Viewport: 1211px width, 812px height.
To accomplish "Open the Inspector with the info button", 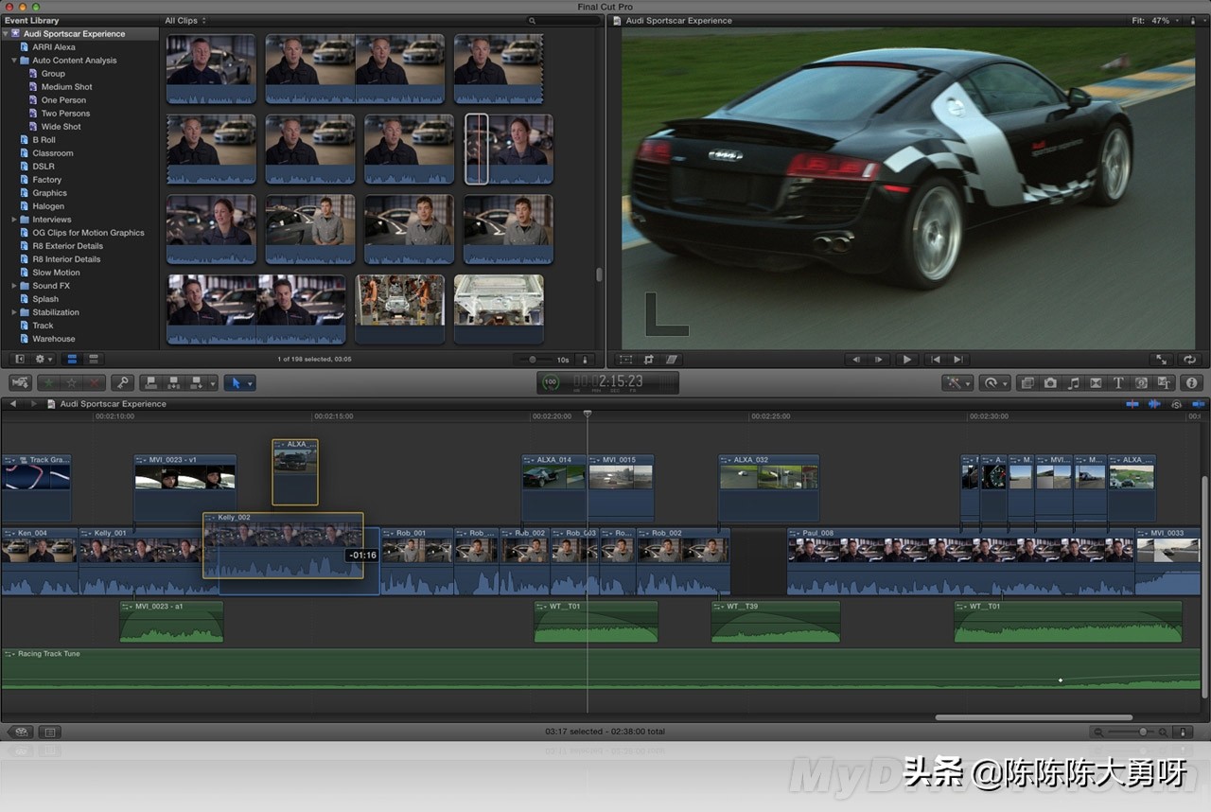I will click(1191, 383).
